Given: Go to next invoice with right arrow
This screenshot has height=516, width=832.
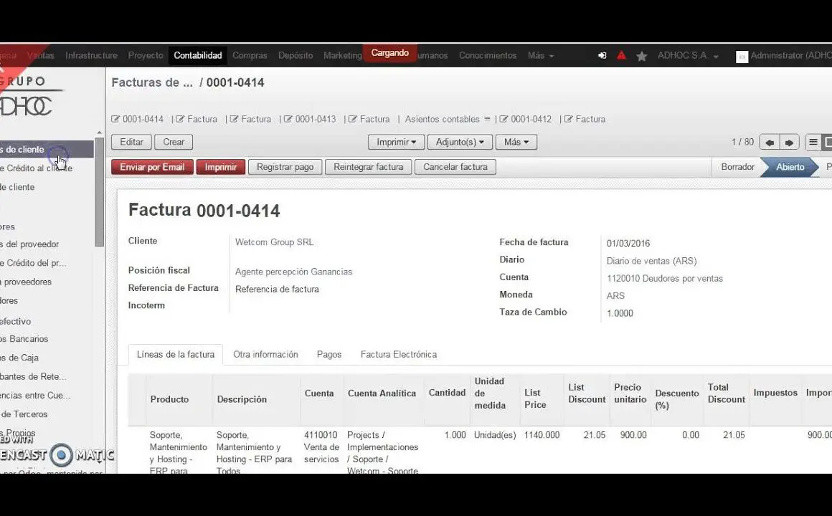Looking at the screenshot, I should point(789,143).
